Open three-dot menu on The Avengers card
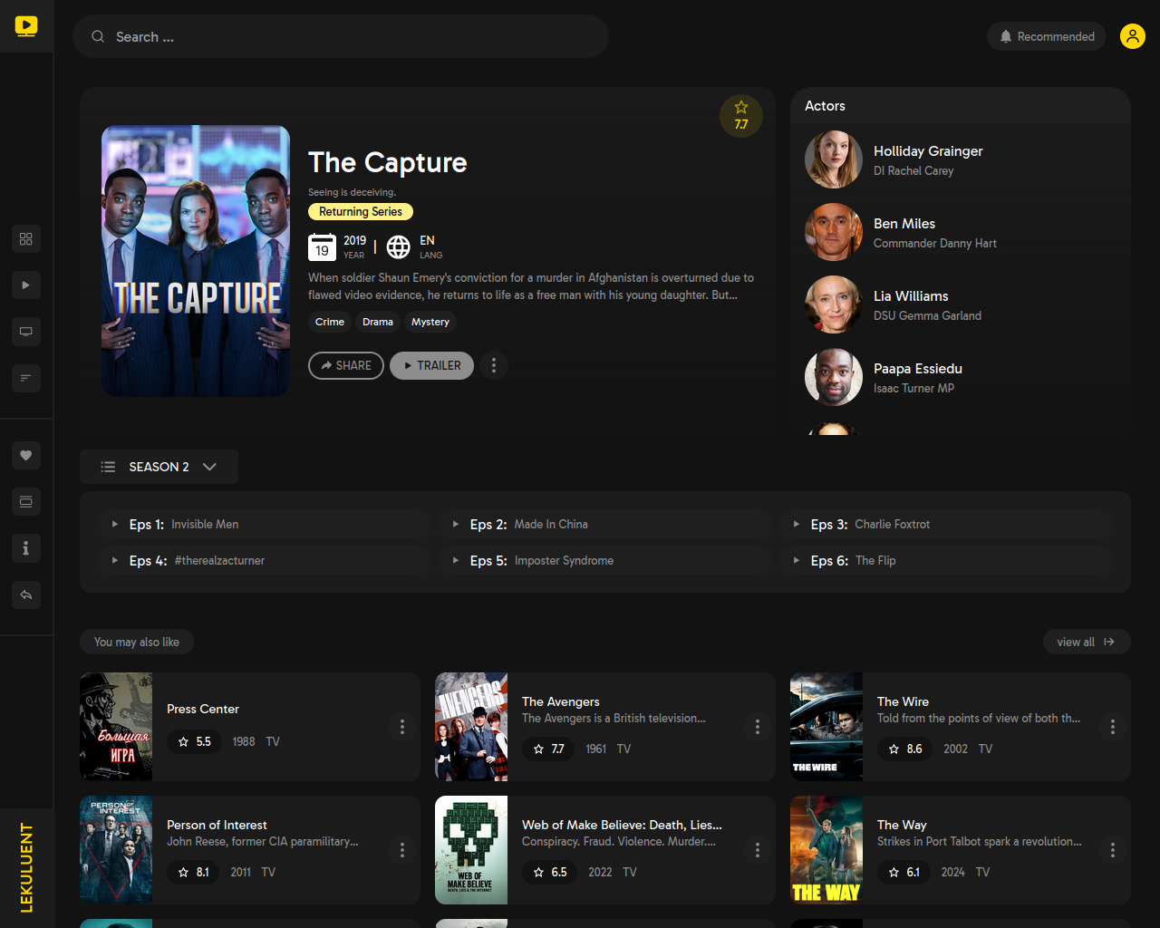This screenshot has height=928, width=1160. (x=758, y=727)
